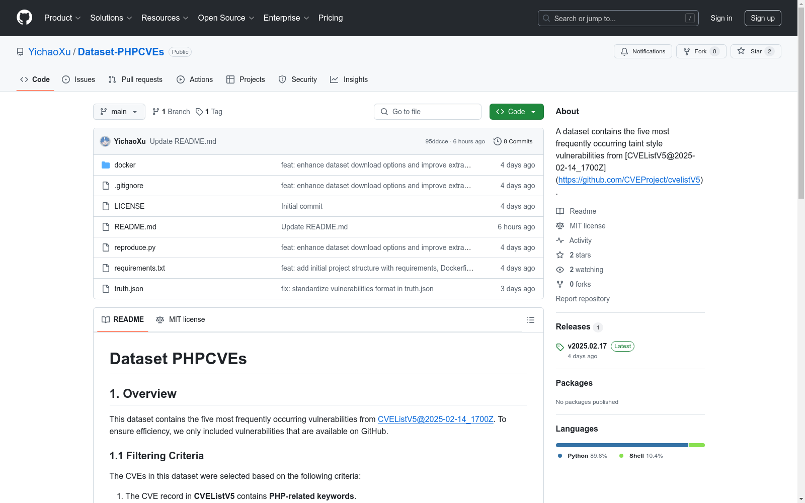Click the Go to file input
This screenshot has width=805, height=503.
click(428, 112)
